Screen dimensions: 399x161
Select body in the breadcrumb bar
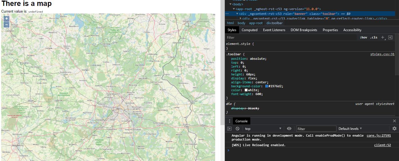pyautogui.click(x=241, y=23)
